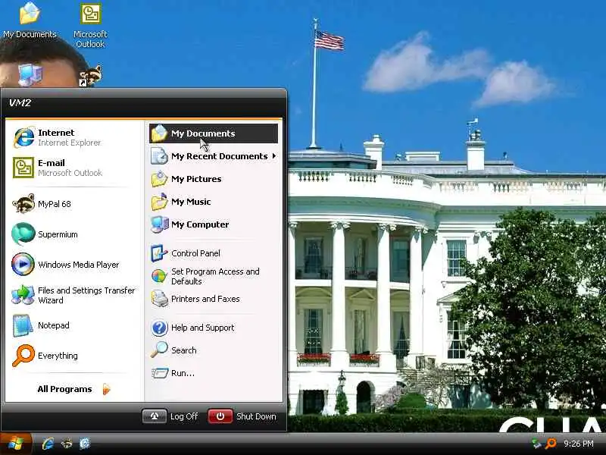Select the My Computer desktop icon

[x=30, y=75]
